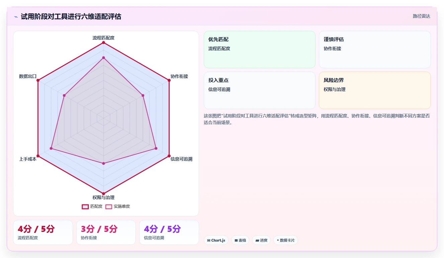Click the 数据卡片 tag chip
Image resolution: width=444 pixels, height=258 pixels.
click(x=286, y=240)
